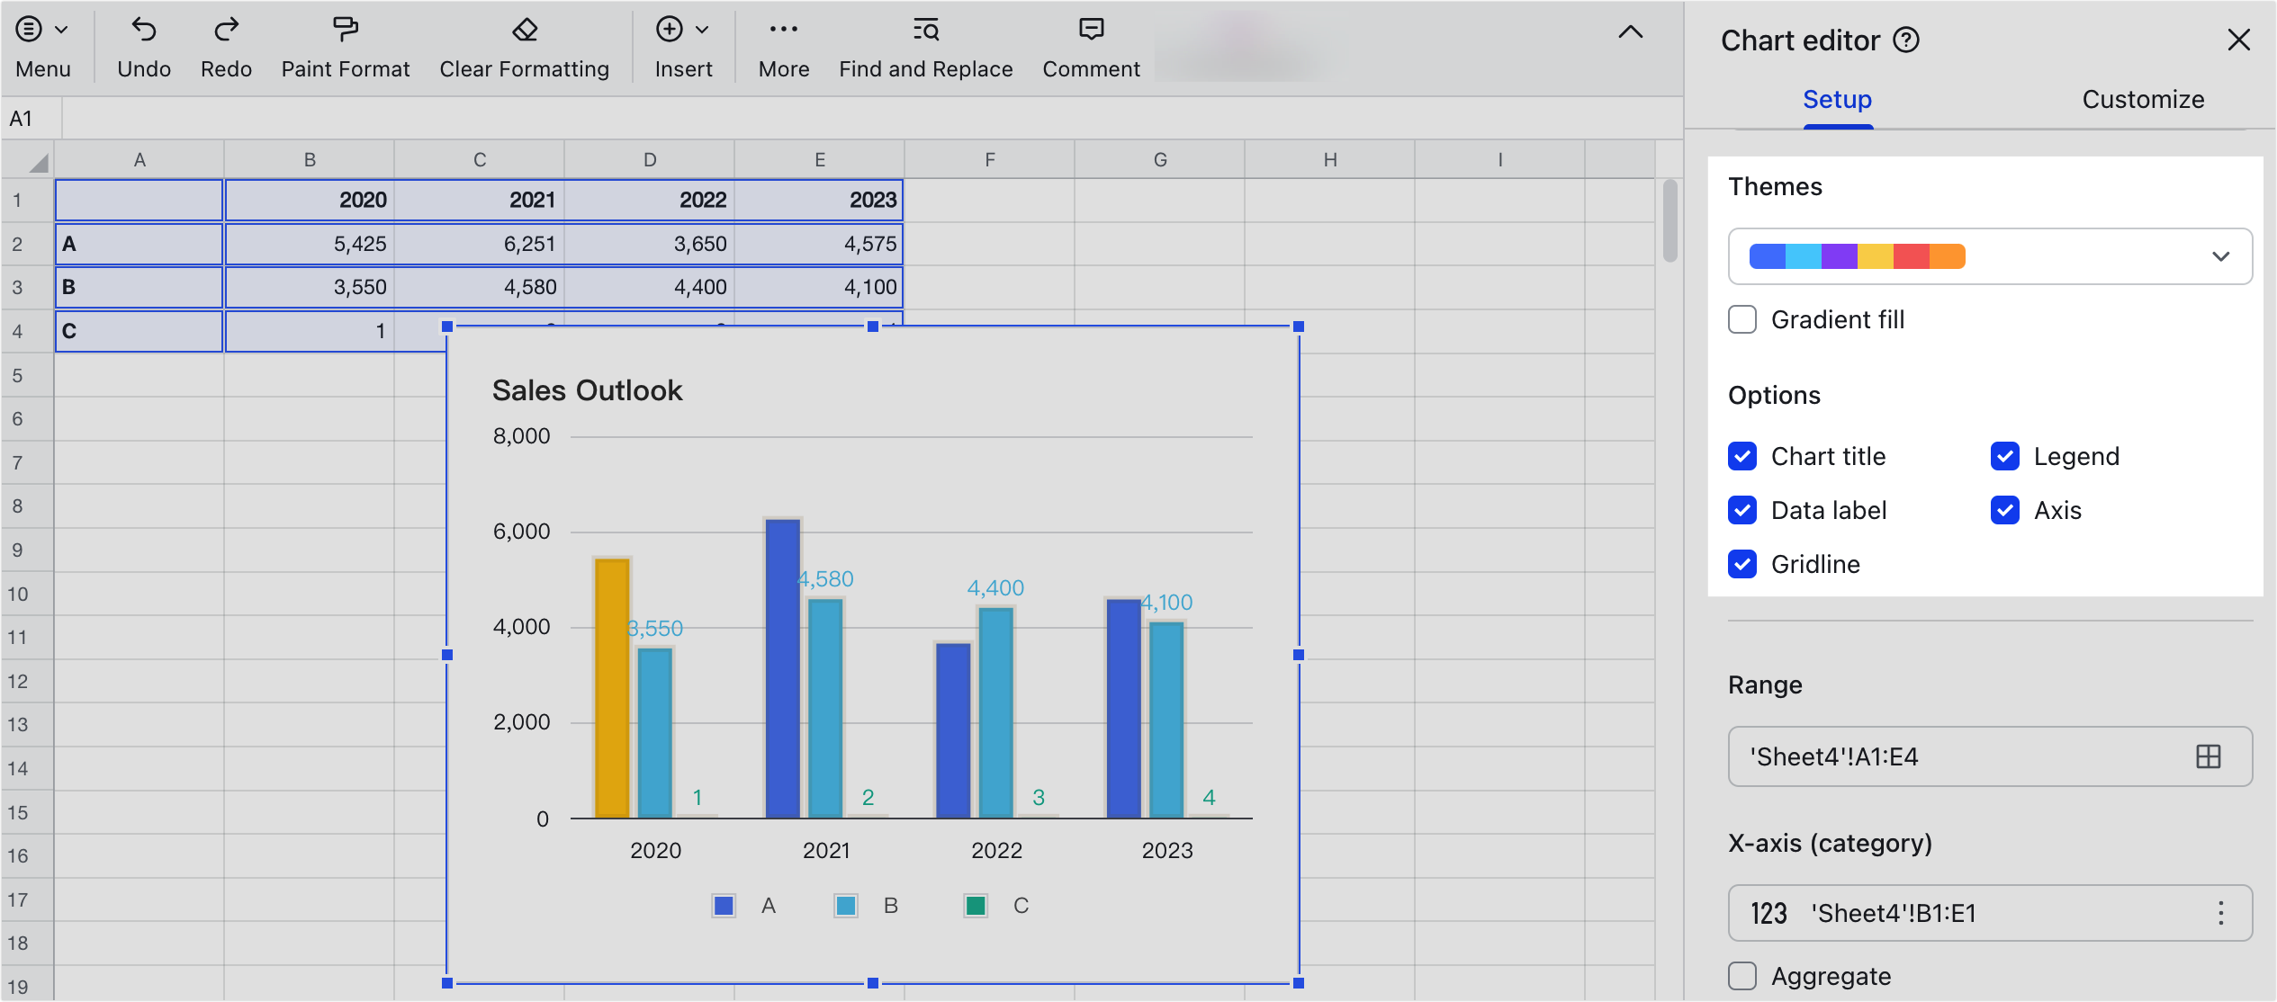Screen dimensions: 2277x1002
Task: Enable the Gradient fill checkbox
Action: pos(1742,319)
